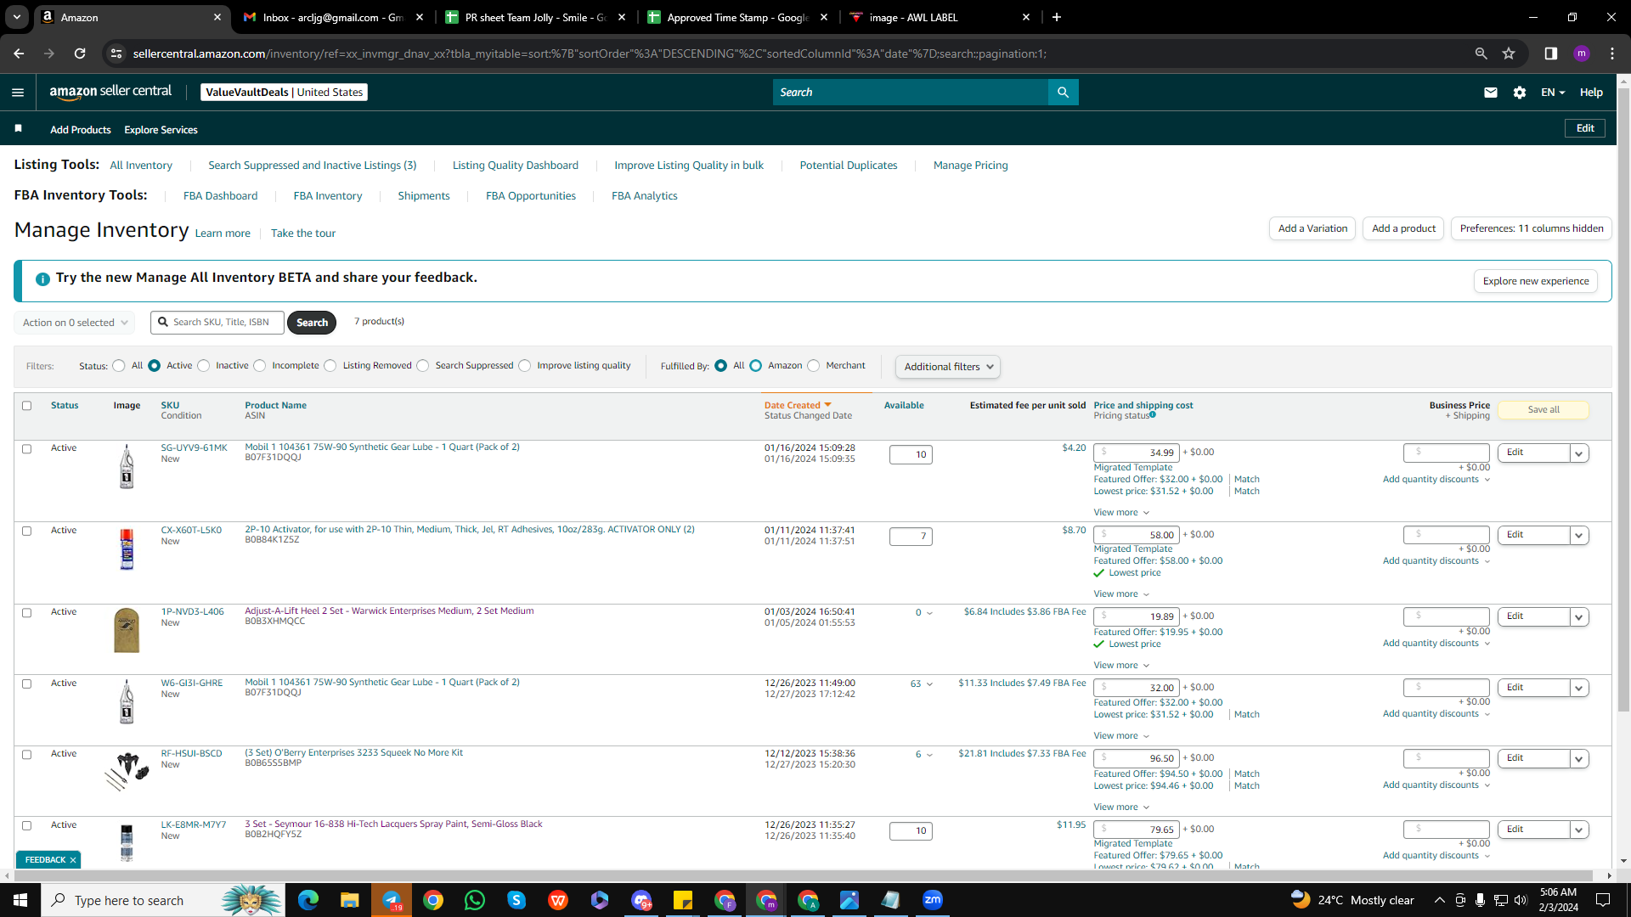This screenshot has height=917, width=1631.
Task: Go back with the browser back arrow
Action: [x=19, y=53]
